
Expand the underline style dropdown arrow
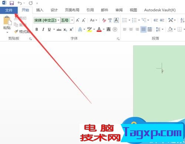click(54, 29)
